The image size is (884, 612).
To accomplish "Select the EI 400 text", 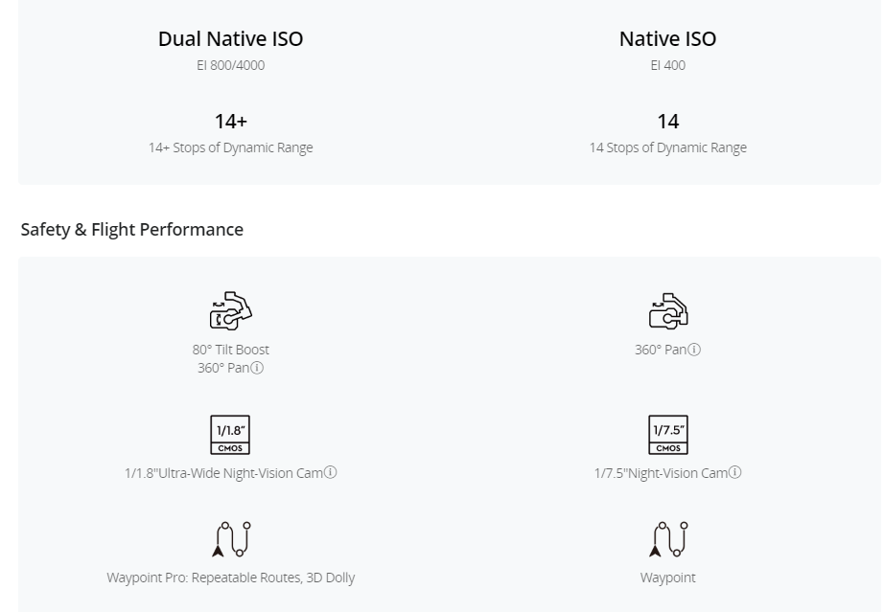I will (x=668, y=65).
